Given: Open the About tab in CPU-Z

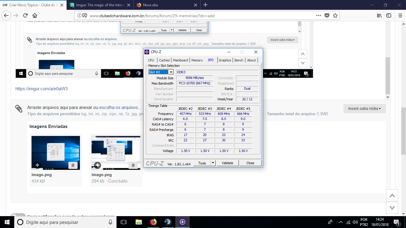Looking at the screenshot, I should pos(251,60).
